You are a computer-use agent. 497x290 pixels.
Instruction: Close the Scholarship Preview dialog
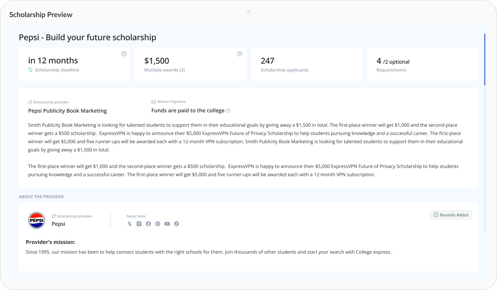tap(249, 12)
